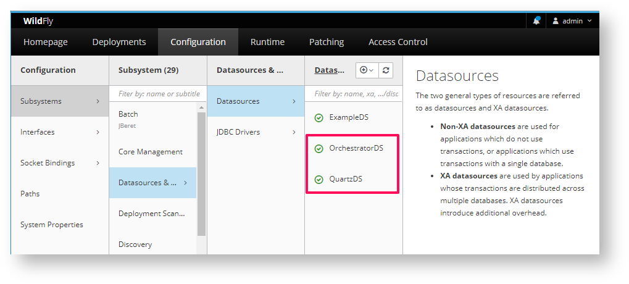
Task: Select the Paths item
Action: (x=60, y=194)
